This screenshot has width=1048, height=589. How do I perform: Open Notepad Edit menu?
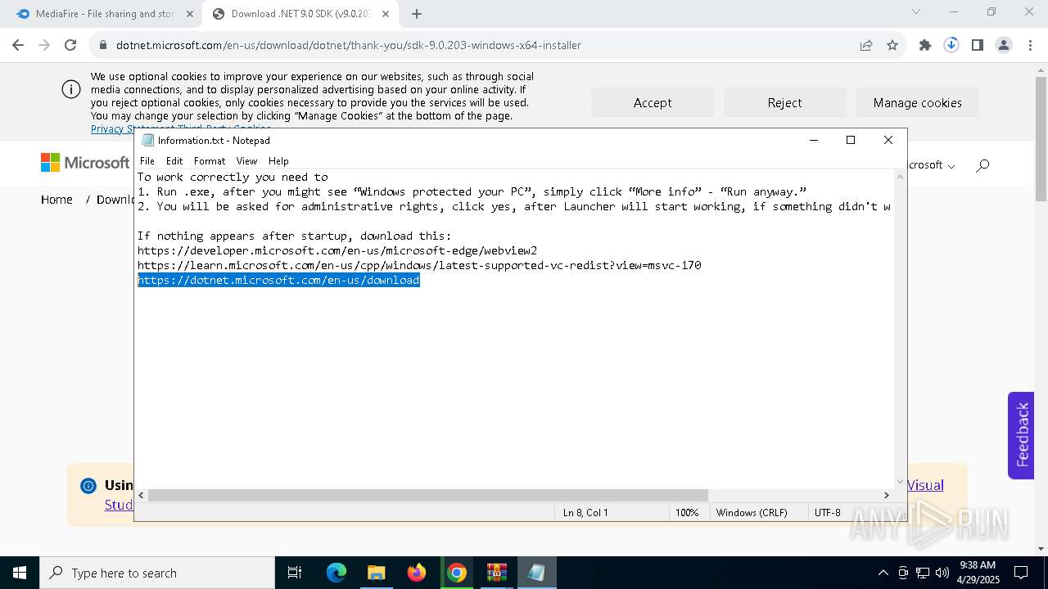[174, 161]
